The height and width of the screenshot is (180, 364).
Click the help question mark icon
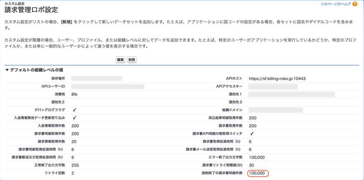pos(355,4)
